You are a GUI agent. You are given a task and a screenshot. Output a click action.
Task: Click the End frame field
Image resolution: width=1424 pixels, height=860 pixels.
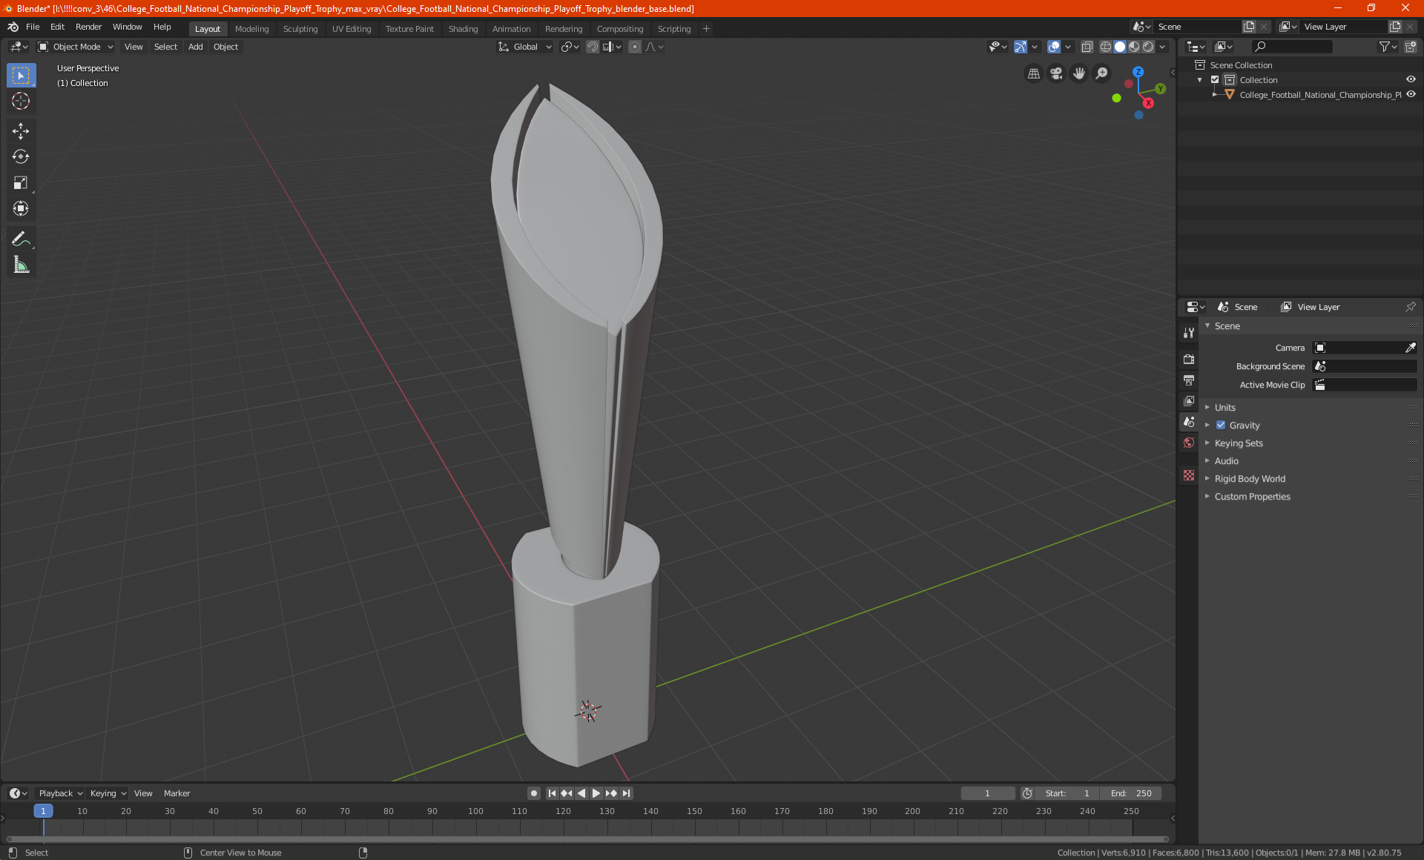pyautogui.click(x=1131, y=793)
